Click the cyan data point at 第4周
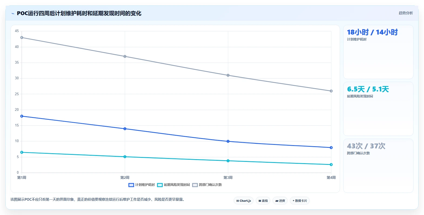Viewport: 424px width, 215px height. [x=331, y=165]
